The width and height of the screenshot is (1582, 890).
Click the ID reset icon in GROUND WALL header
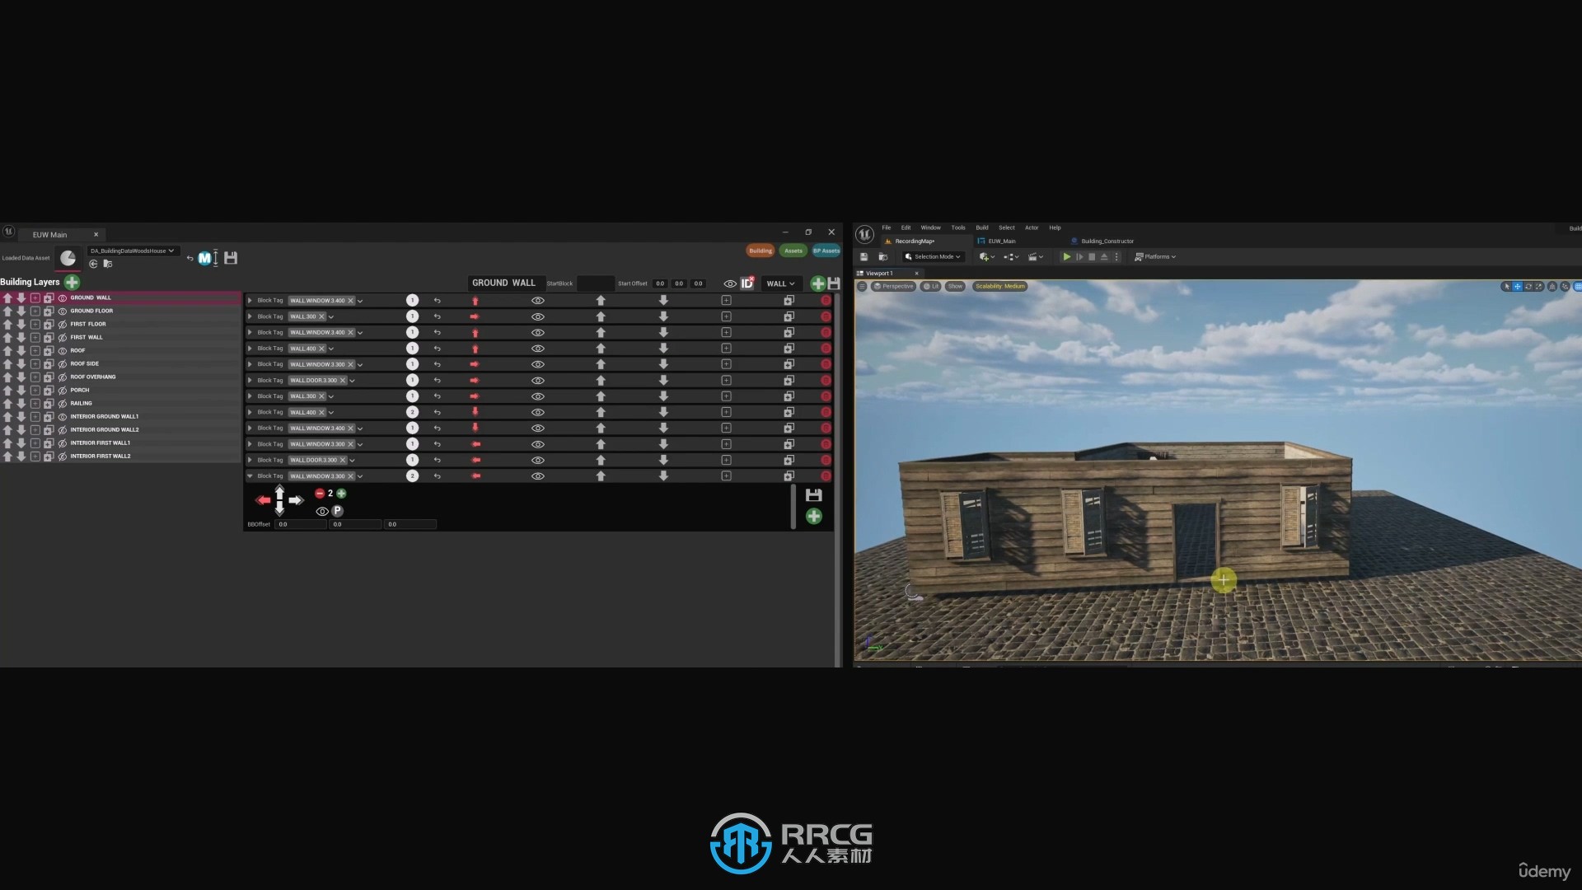pyautogui.click(x=747, y=283)
